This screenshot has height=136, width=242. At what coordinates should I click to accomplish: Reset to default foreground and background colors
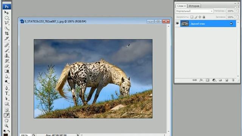pyautogui.click(x=5, y=131)
